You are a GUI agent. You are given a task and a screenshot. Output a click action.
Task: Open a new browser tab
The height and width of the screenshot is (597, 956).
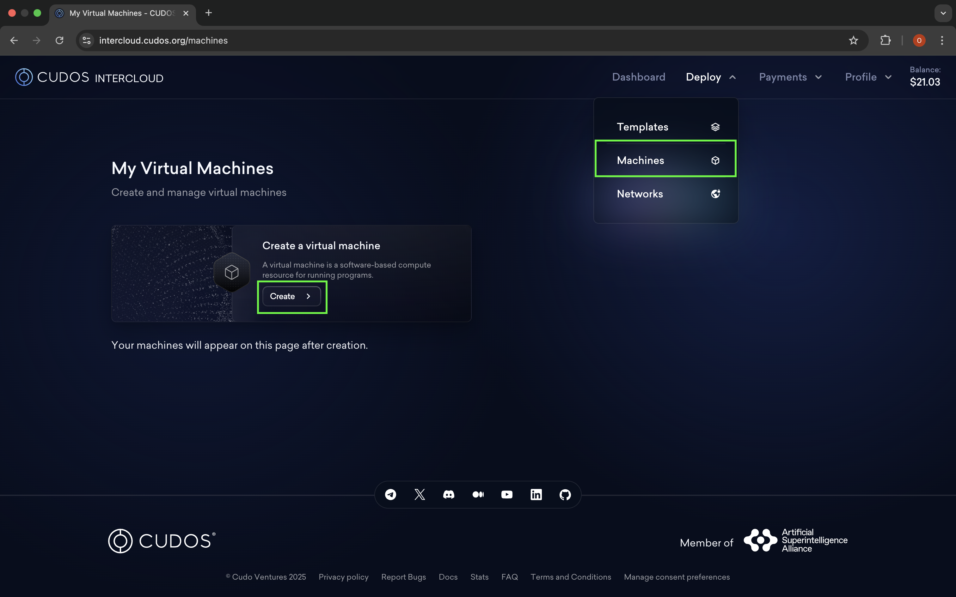point(209,13)
